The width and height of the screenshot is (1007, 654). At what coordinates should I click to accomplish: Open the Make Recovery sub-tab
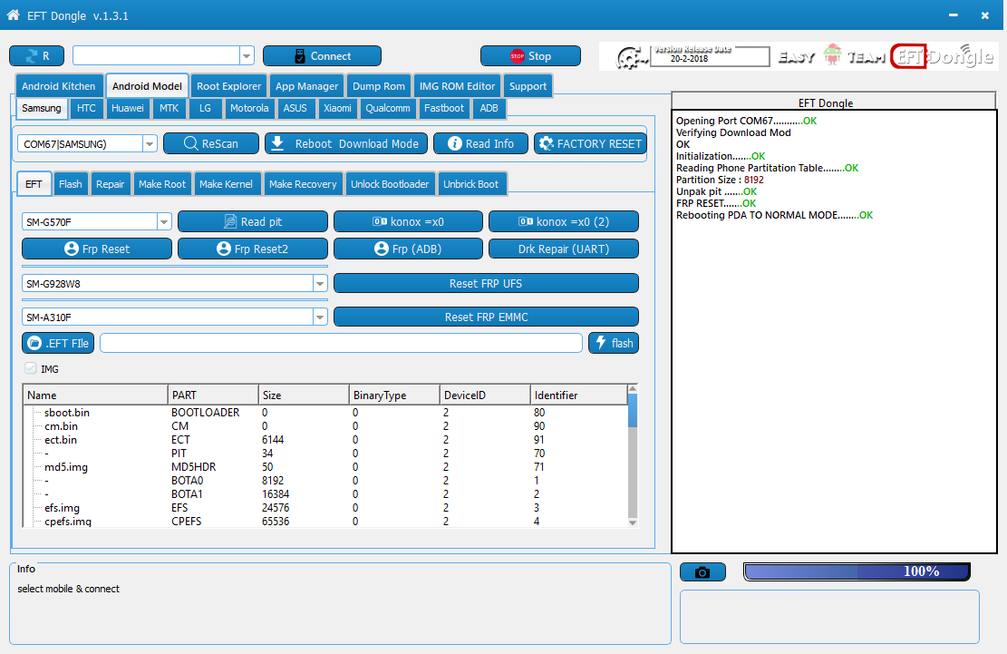[x=303, y=184]
